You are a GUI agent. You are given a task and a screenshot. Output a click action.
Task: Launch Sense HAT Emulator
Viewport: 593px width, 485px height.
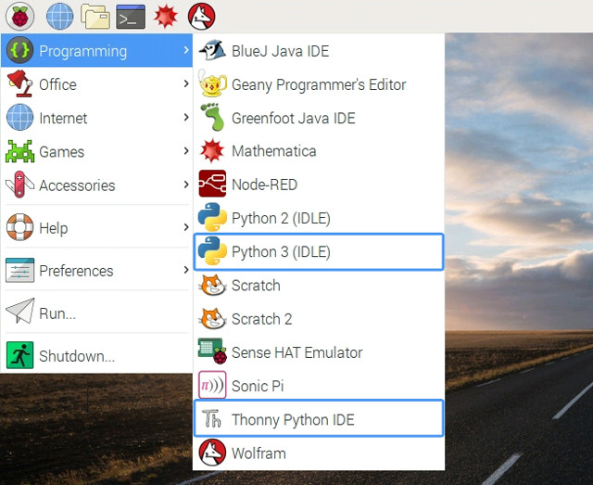pos(319,352)
